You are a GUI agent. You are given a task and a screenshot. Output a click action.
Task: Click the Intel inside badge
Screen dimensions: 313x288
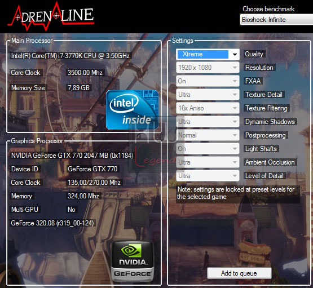pos(133,110)
